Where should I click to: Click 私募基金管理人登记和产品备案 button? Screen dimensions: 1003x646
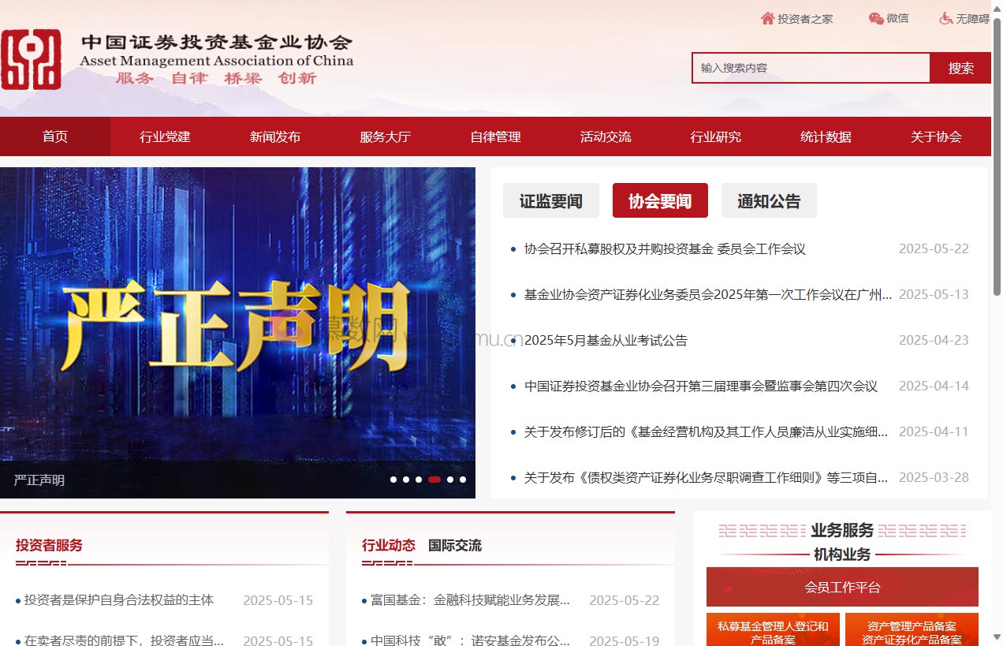coord(773,630)
